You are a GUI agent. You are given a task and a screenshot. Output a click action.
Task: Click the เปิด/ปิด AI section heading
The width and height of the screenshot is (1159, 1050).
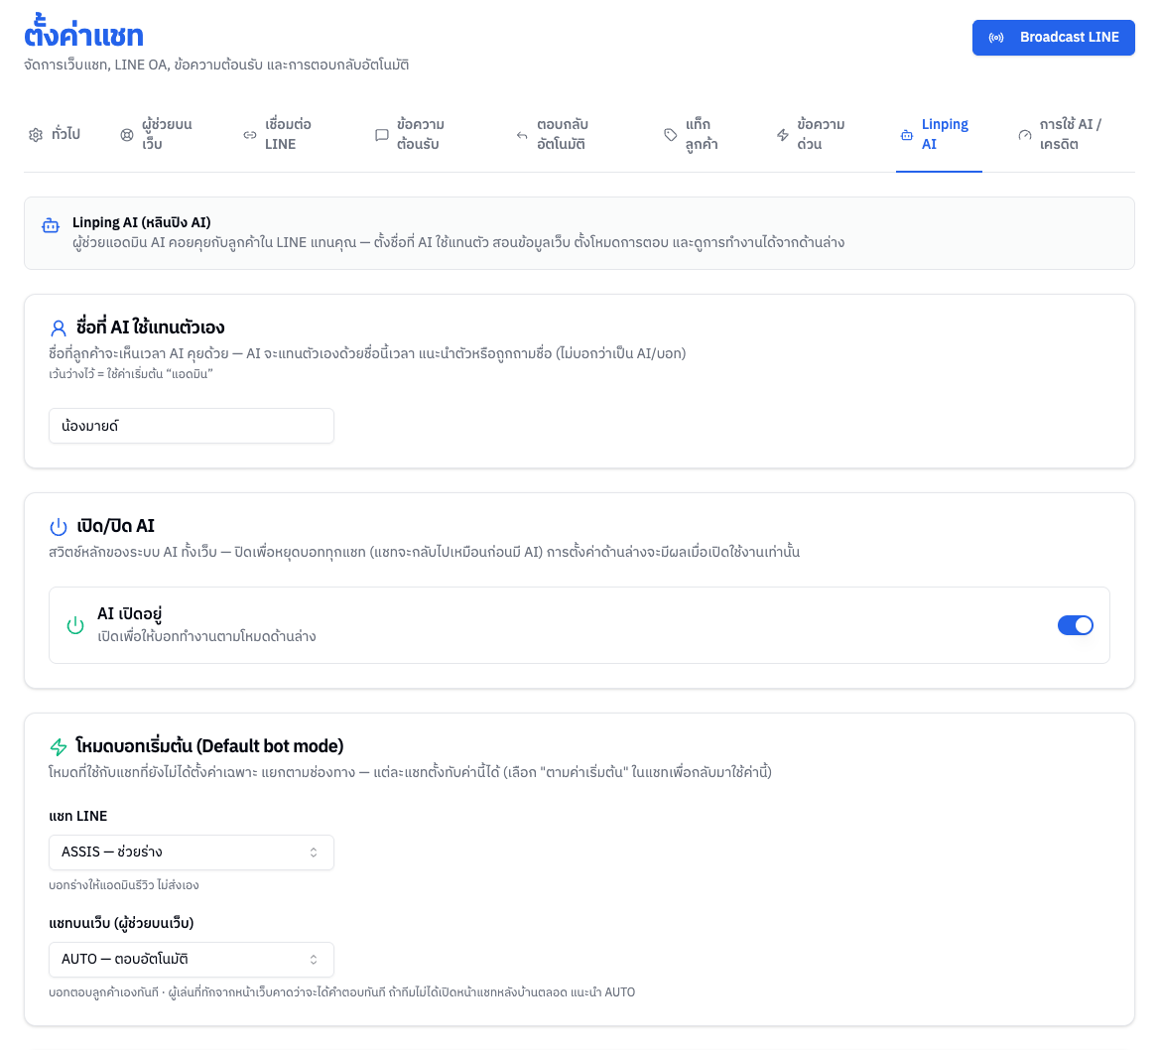(115, 526)
